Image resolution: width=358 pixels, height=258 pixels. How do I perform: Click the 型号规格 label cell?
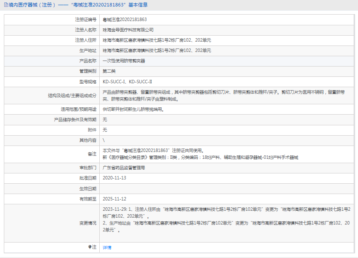pyautogui.click(x=52, y=82)
